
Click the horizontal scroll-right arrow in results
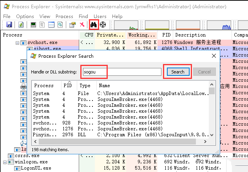(205, 141)
